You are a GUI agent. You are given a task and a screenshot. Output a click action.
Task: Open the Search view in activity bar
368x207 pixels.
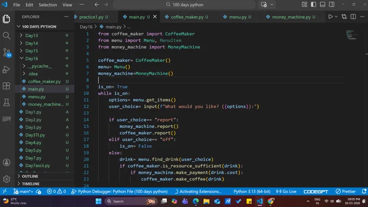pos(6,36)
